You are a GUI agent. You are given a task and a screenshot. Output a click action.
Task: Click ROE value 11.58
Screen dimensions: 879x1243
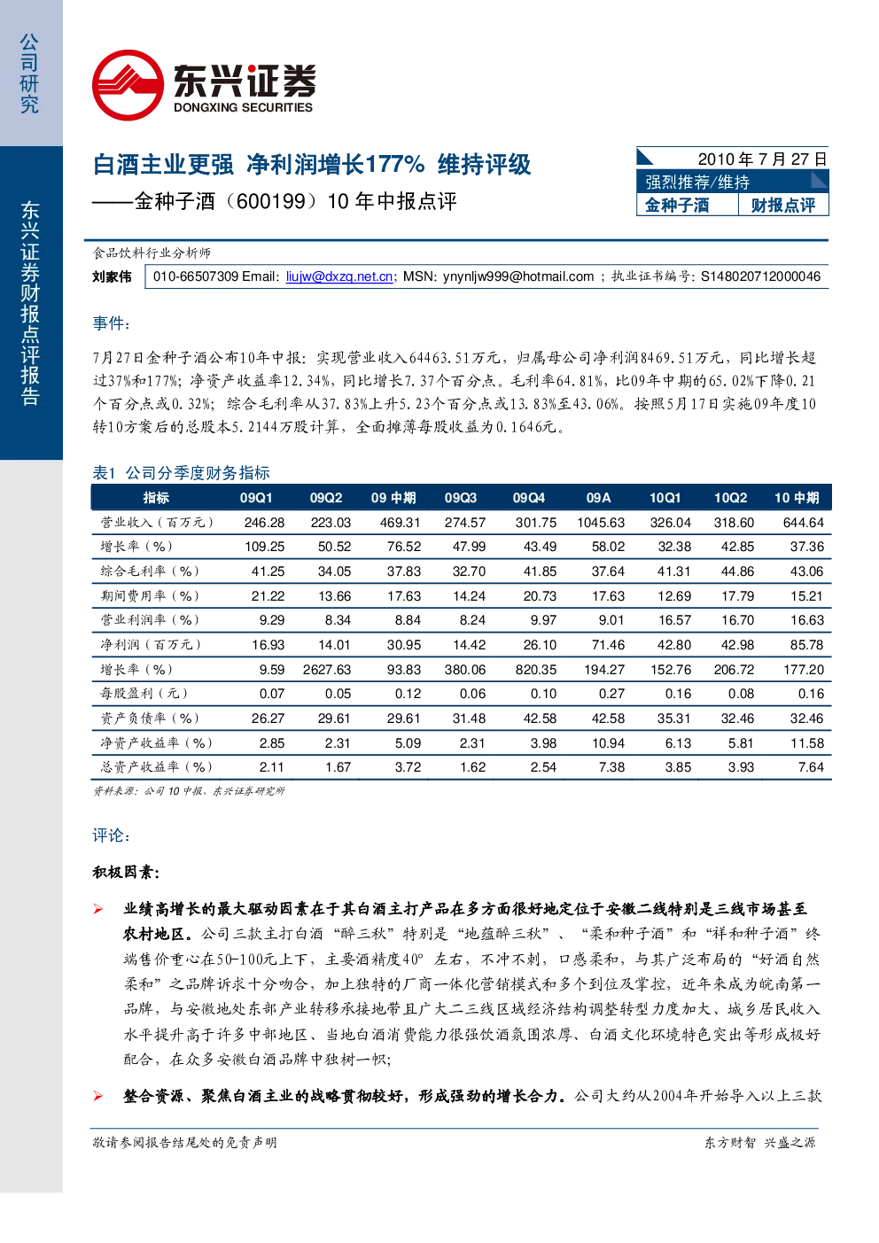807,743
